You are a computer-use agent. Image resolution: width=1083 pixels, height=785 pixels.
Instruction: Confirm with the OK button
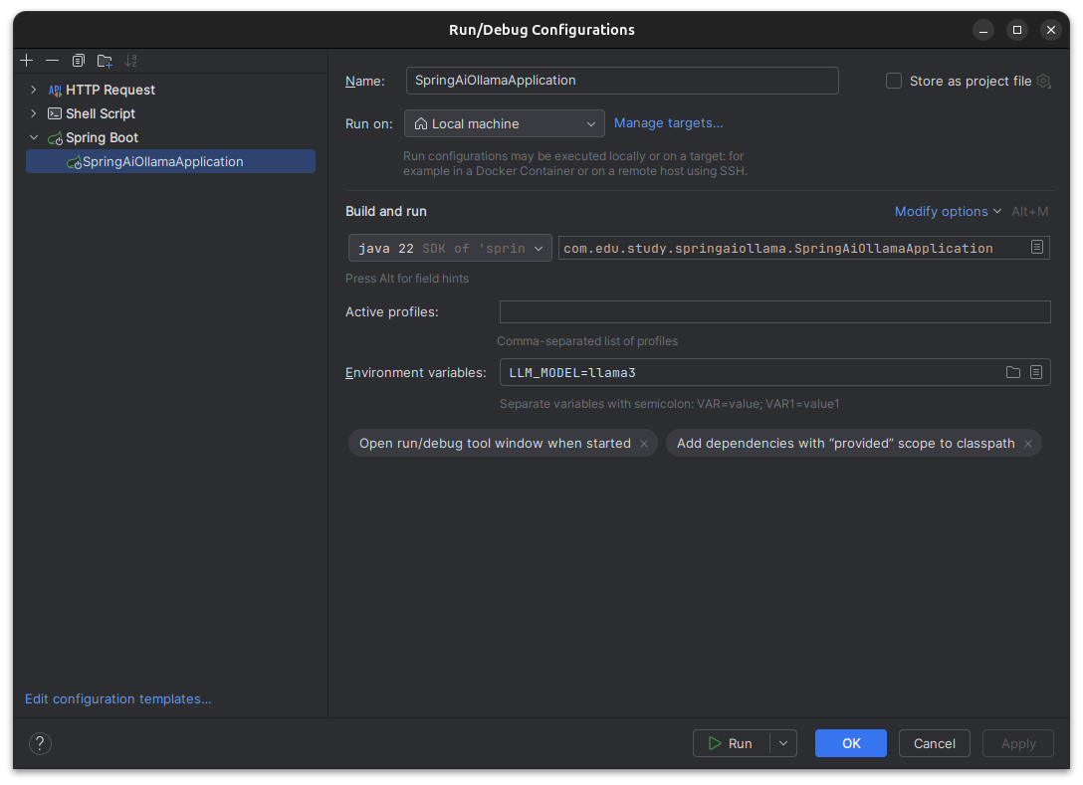(x=851, y=743)
